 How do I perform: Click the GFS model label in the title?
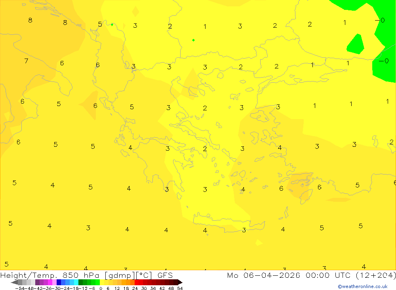pos(165,275)
